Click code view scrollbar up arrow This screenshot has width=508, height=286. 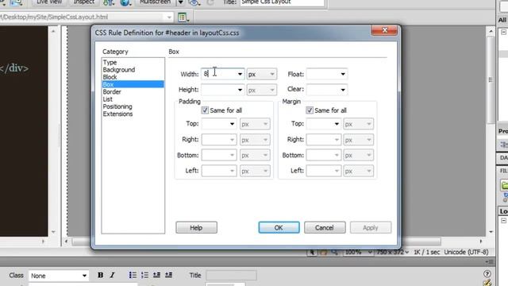53,31
